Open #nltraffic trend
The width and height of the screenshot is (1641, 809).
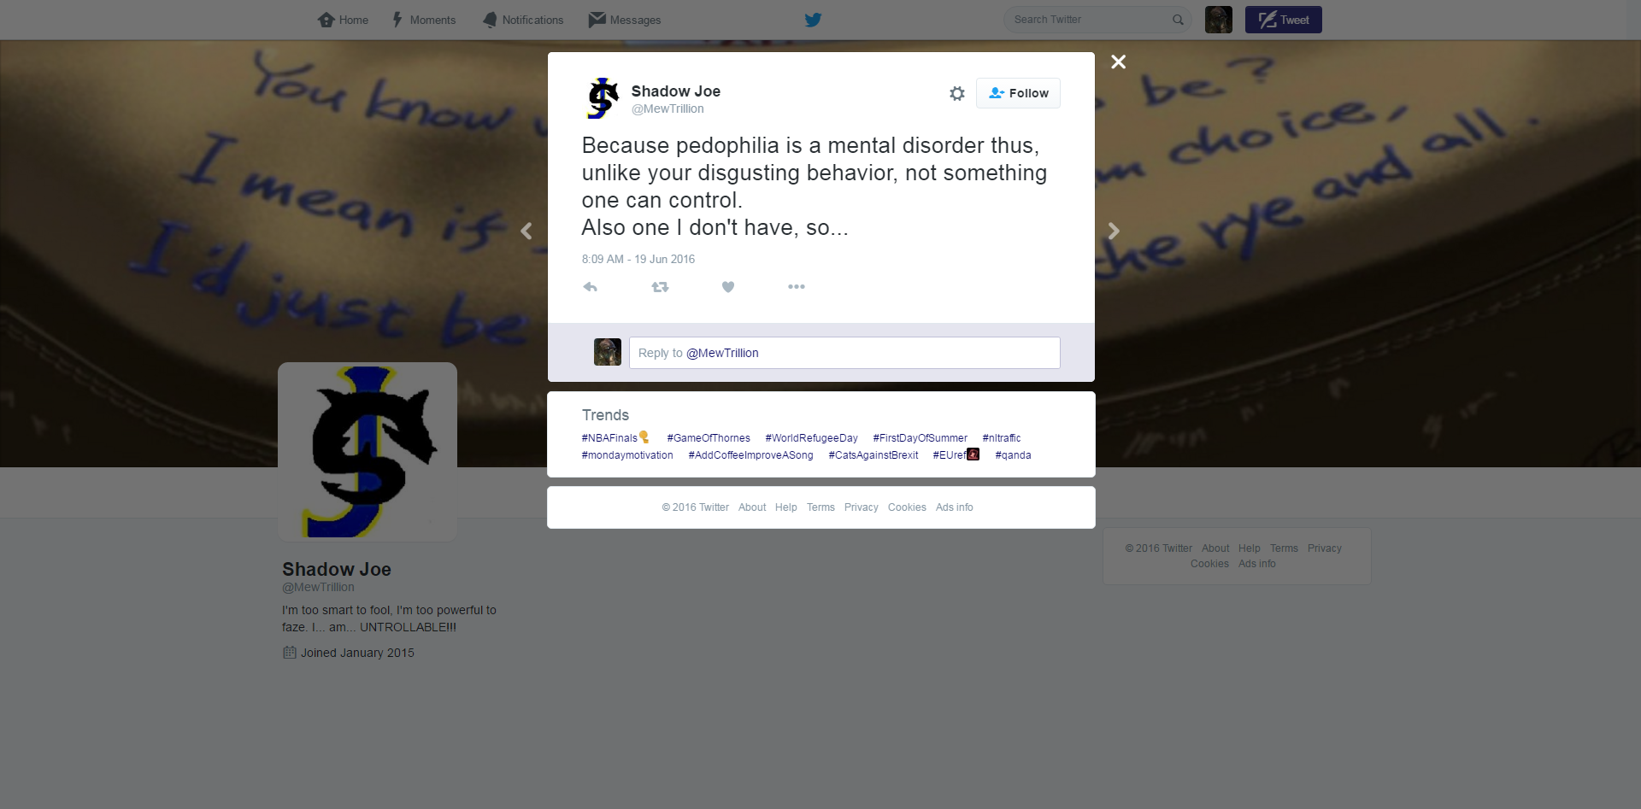click(1002, 438)
